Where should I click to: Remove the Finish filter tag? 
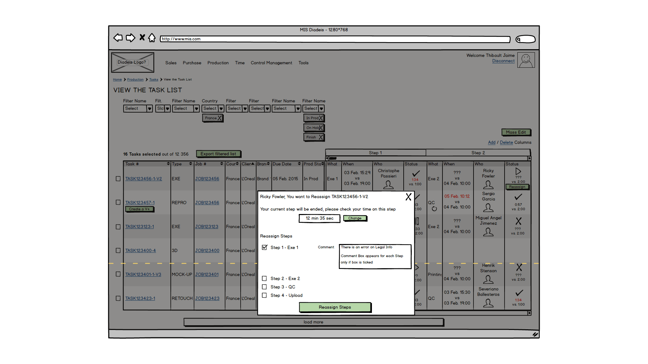point(321,137)
